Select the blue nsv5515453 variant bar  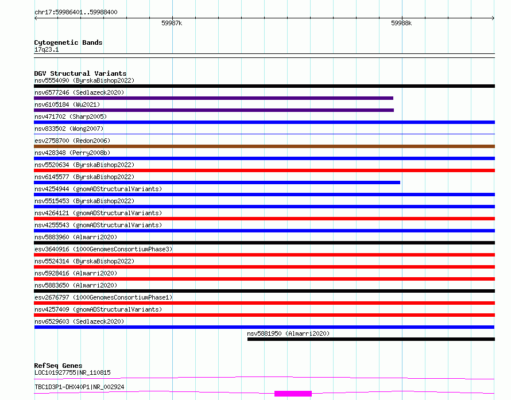[x=264, y=207]
